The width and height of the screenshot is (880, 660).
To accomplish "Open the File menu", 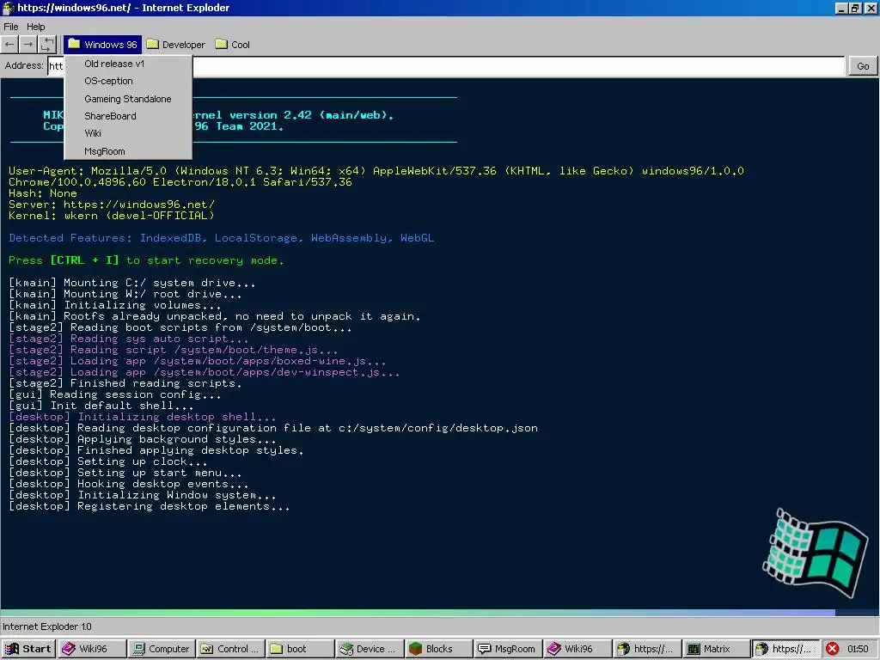I will point(10,27).
